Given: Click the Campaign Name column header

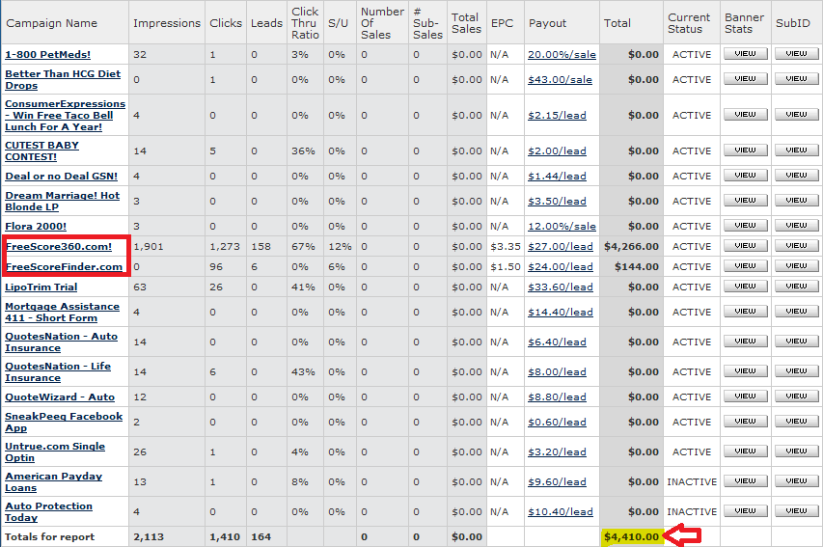Looking at the screenshot, I should 51,23.
